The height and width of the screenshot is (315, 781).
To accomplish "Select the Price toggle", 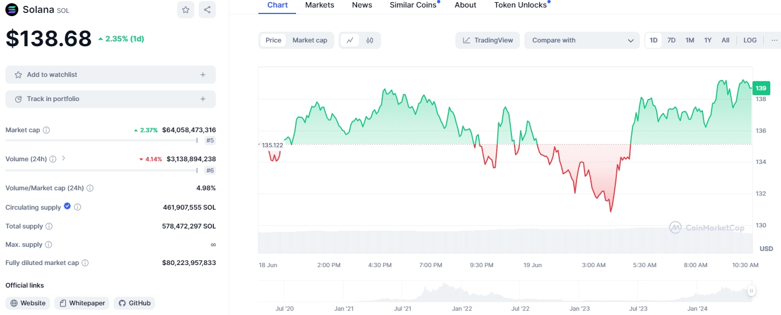I will click(273, 40).
